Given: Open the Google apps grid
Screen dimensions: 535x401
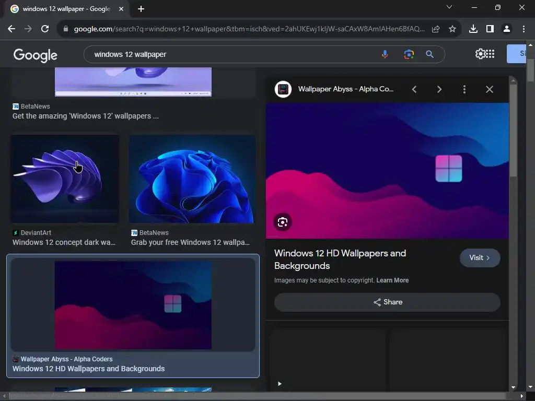Looking at the screenshot, I should (x=490, y=54).
